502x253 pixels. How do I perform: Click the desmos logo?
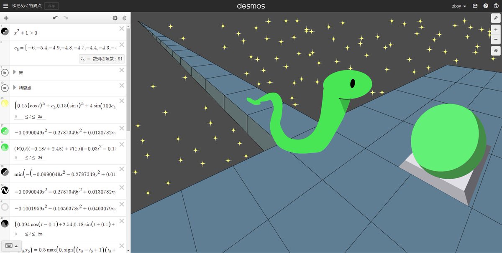251,6
